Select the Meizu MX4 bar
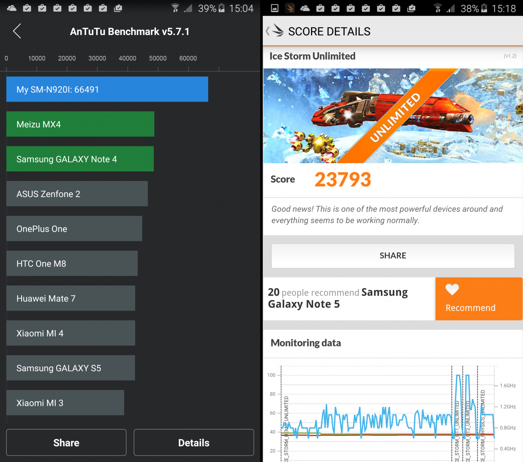The width and height of the screenshot is (523, 462). (x=80, y=124)
